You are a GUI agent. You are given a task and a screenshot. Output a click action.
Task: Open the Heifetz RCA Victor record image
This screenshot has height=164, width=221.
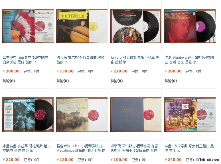pyautogui.click(x=135, y=114)
